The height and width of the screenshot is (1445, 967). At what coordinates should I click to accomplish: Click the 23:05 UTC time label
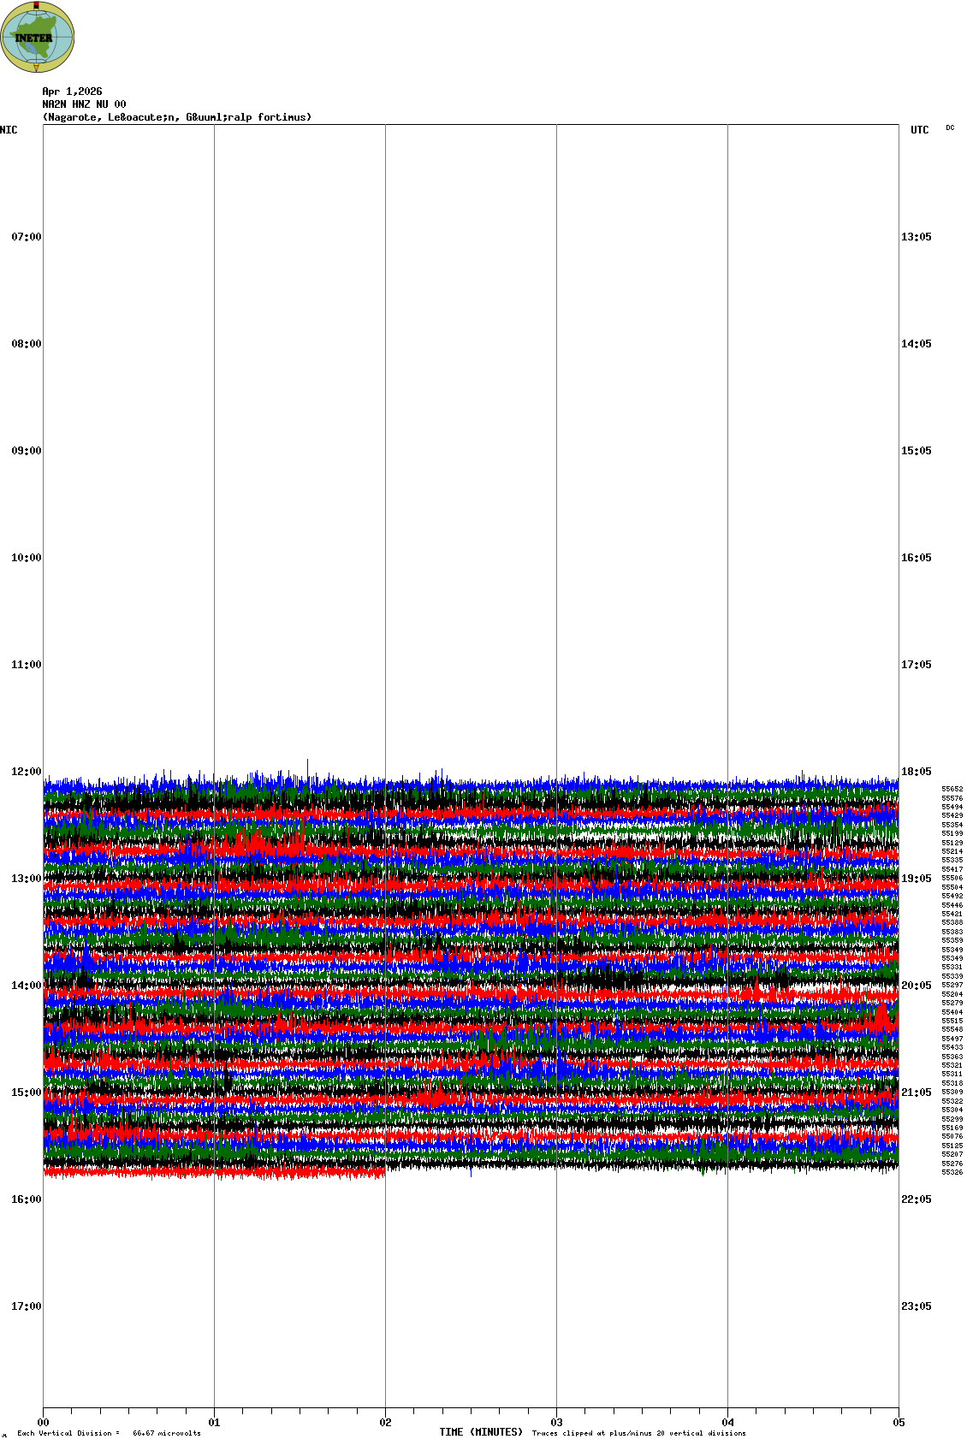click(916, 1306)
